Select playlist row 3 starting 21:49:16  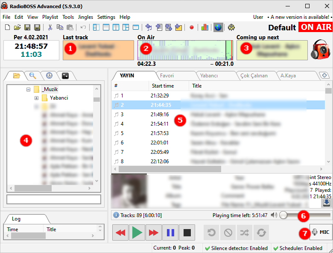(x=218, y=115)
